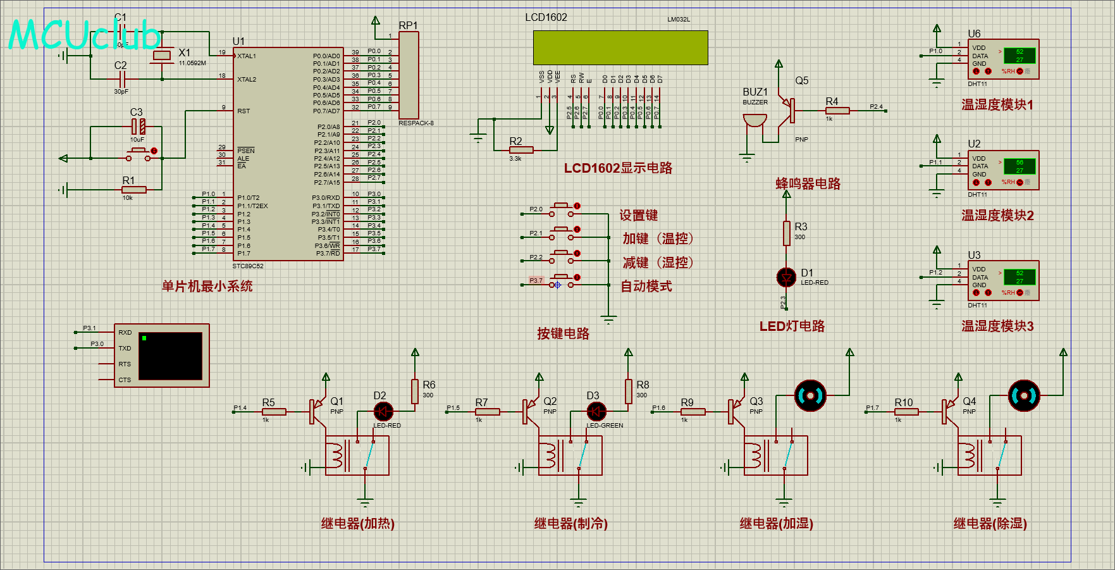Toggle the %RH mode button on U6 DHT11
Screen dimensions: 1115x570
pos(1020,71)
